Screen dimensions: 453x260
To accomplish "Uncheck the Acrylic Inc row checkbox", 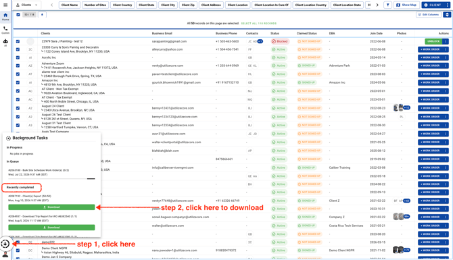I will [x=18, y=57].
